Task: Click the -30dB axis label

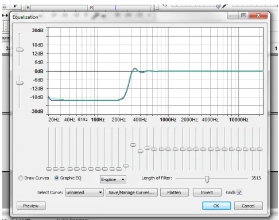Action: (37, 111)
